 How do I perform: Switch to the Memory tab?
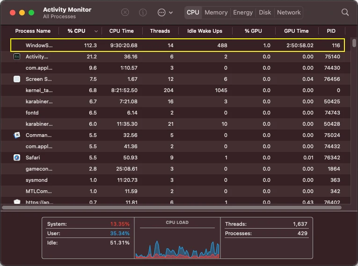pos(216,12)
